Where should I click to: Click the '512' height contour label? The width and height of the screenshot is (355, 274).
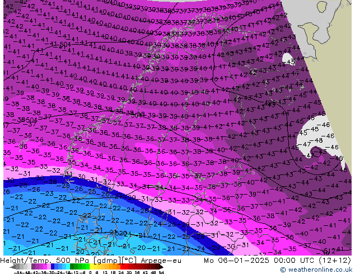[330, 251]
